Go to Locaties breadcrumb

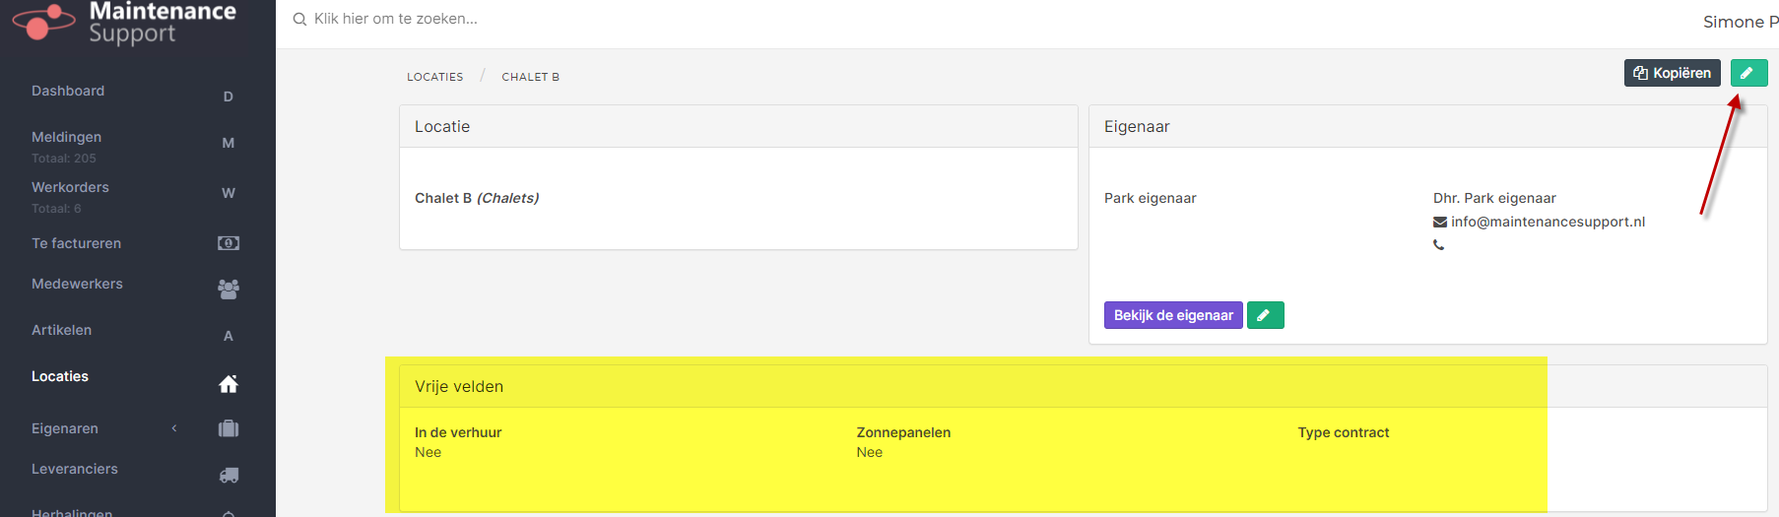coord(435,77)
